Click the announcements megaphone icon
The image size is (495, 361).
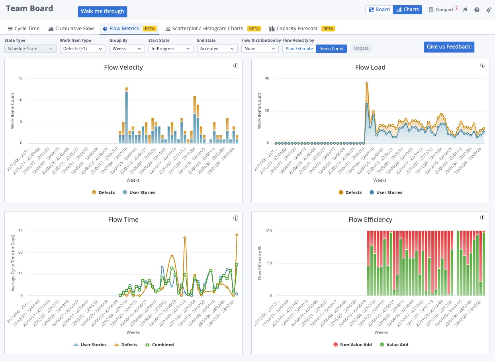pyautogui.click(x=465, y=10)
